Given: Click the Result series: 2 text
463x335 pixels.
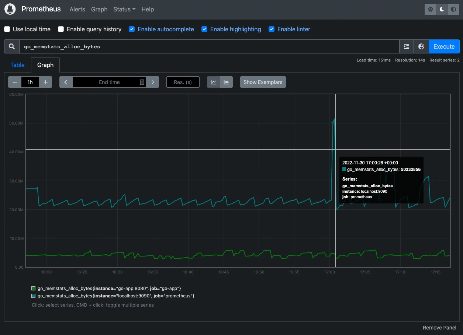Looking at the screenshot, I should (x=445, y=60).
